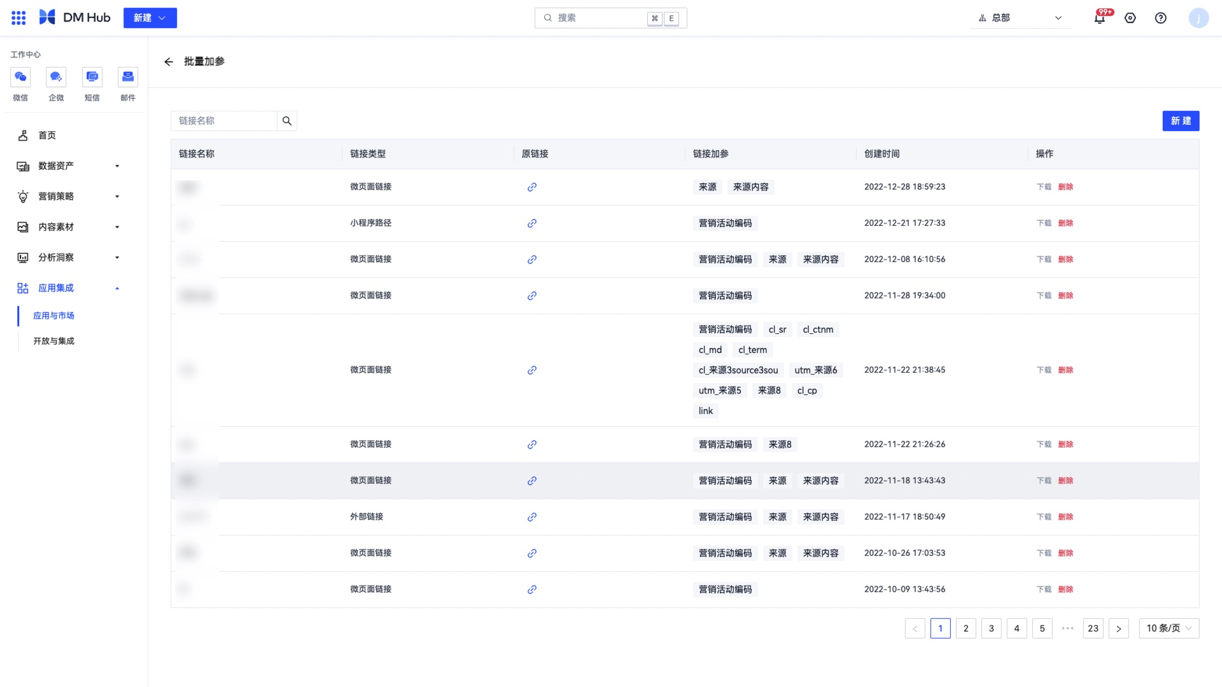Focus the global 搜索 search box

[x=610, y=18]
